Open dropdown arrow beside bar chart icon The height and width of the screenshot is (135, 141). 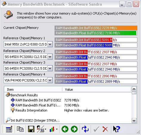pyautogui.click(x=57, y=129)
